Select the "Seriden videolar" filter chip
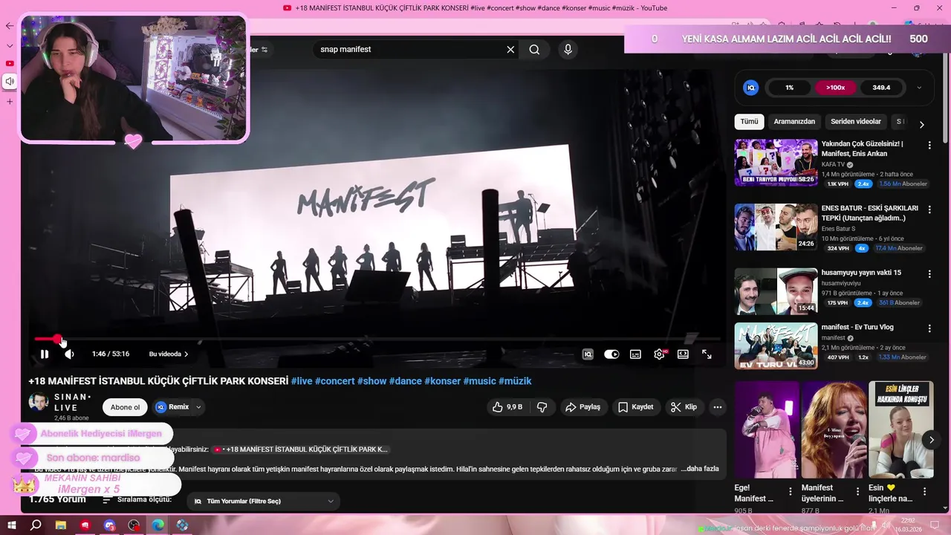The height and width of the screenshot is (535, 951). click(856, 122)
